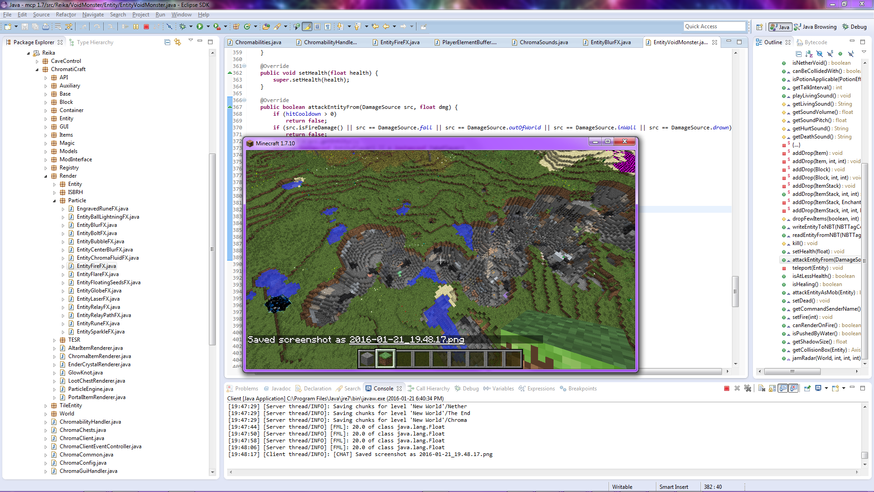Open the Refactor menu
874x492 pixels.
pos(66,15)
